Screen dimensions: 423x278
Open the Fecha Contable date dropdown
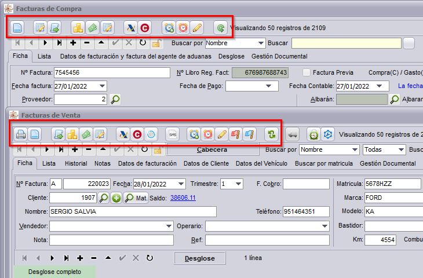coord(380,86)
